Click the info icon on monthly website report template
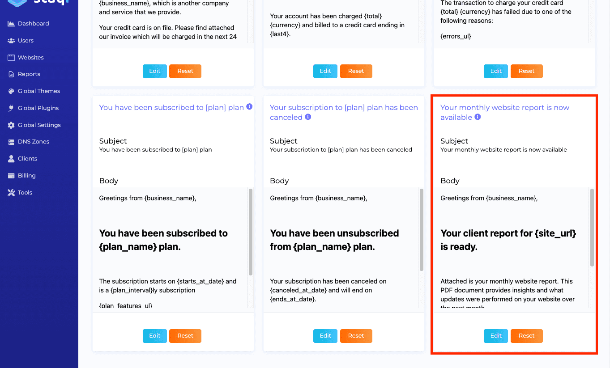The height and width of the screenshot is (368, 610). pyautogui.click(x=478, y=117)
